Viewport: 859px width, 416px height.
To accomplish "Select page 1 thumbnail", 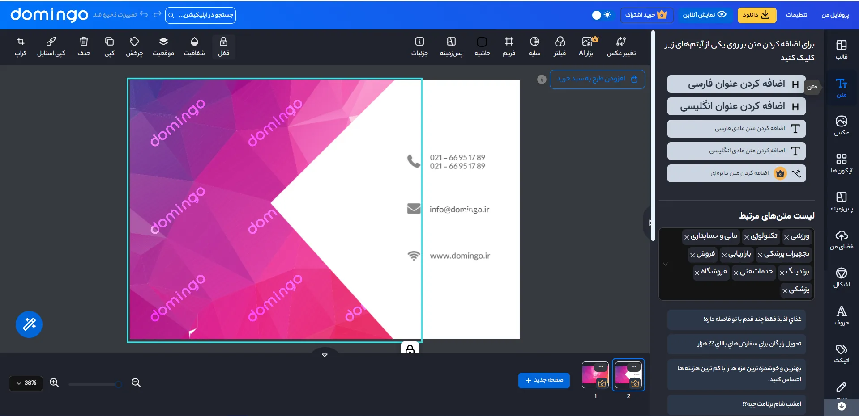I will [595, 375].
